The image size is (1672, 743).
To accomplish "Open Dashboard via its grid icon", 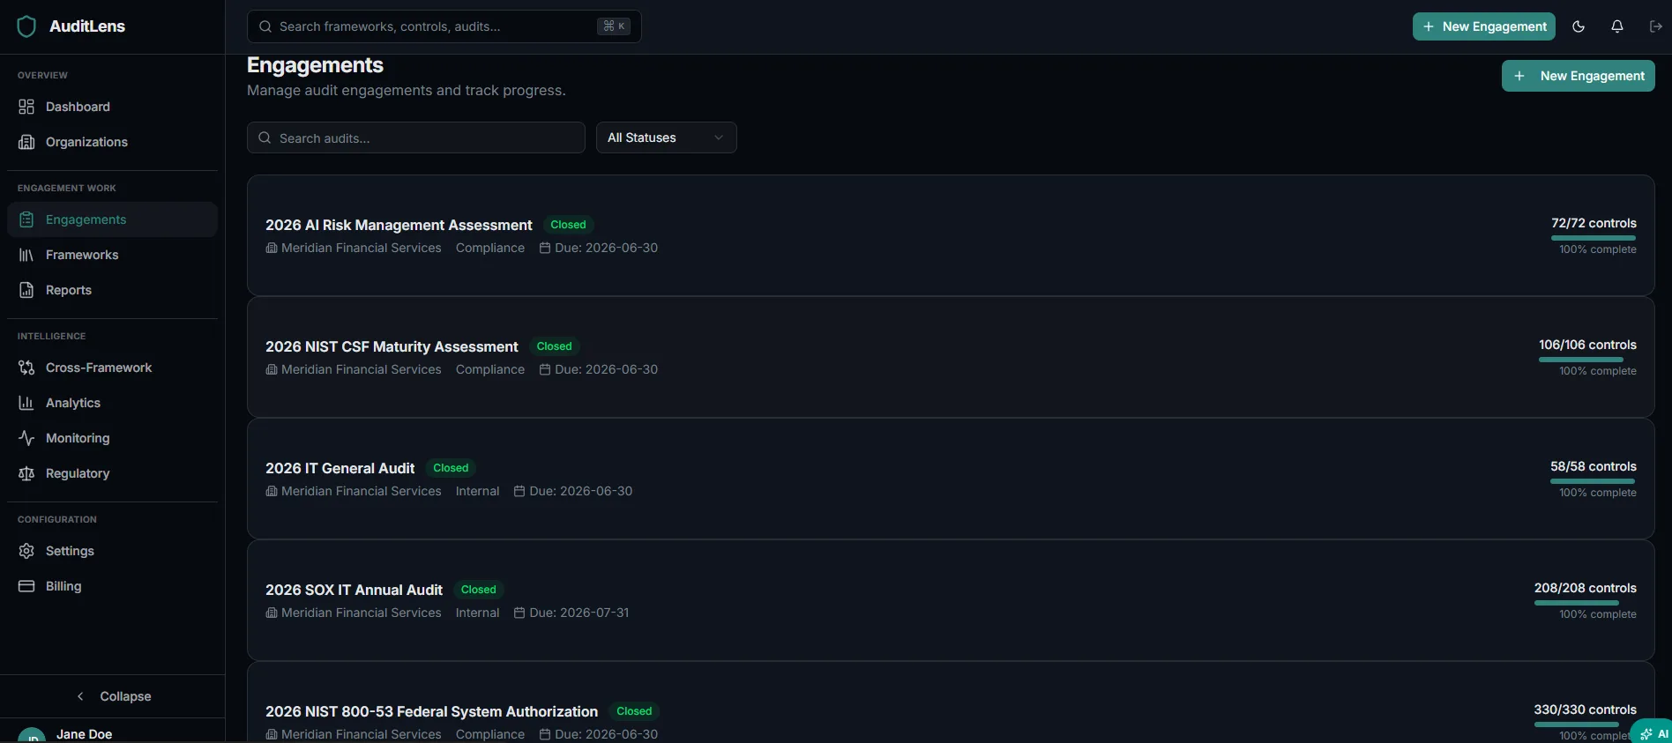I will pyautogui.click(x=26, y=107).
